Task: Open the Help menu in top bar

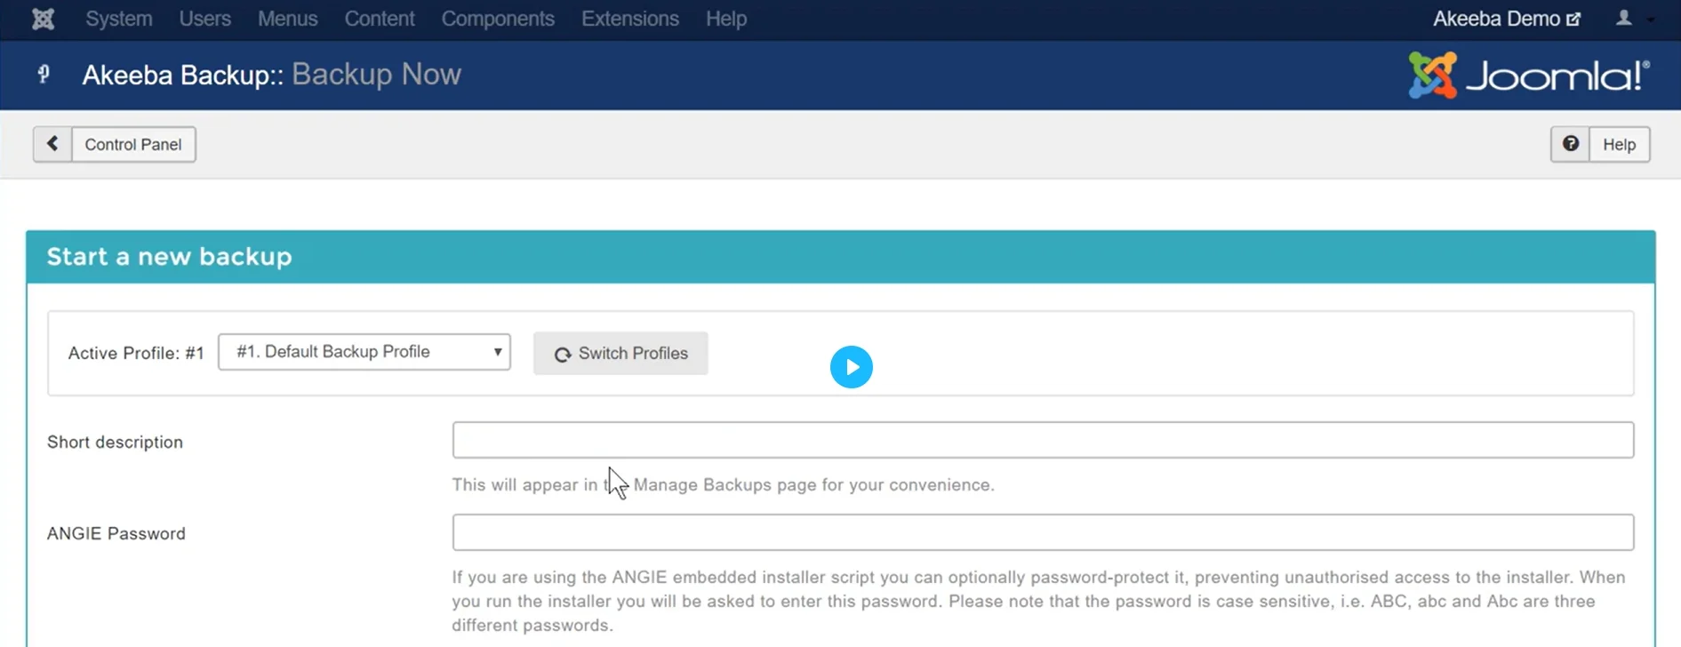Action: tap(726, 19)
